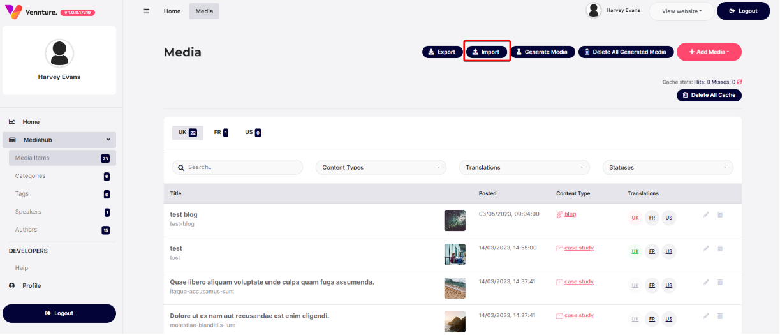Viewport: 780px width, 335px height.
Task: Edit the 'Quae libero aliquam' row
Action: 706,281
